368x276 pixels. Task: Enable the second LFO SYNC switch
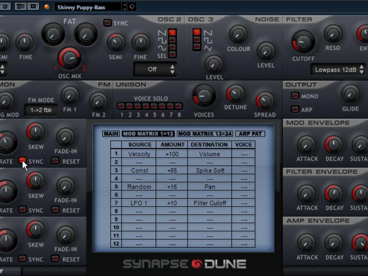coord(22,210)
